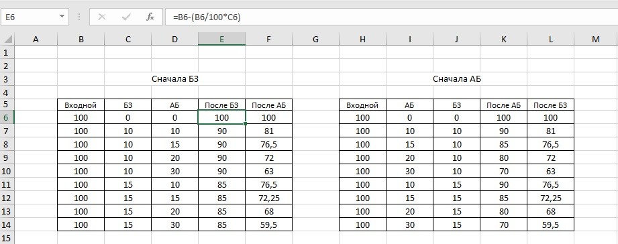Click the Select All corner triangle
The image size is (618, 244).
[7, 40]
